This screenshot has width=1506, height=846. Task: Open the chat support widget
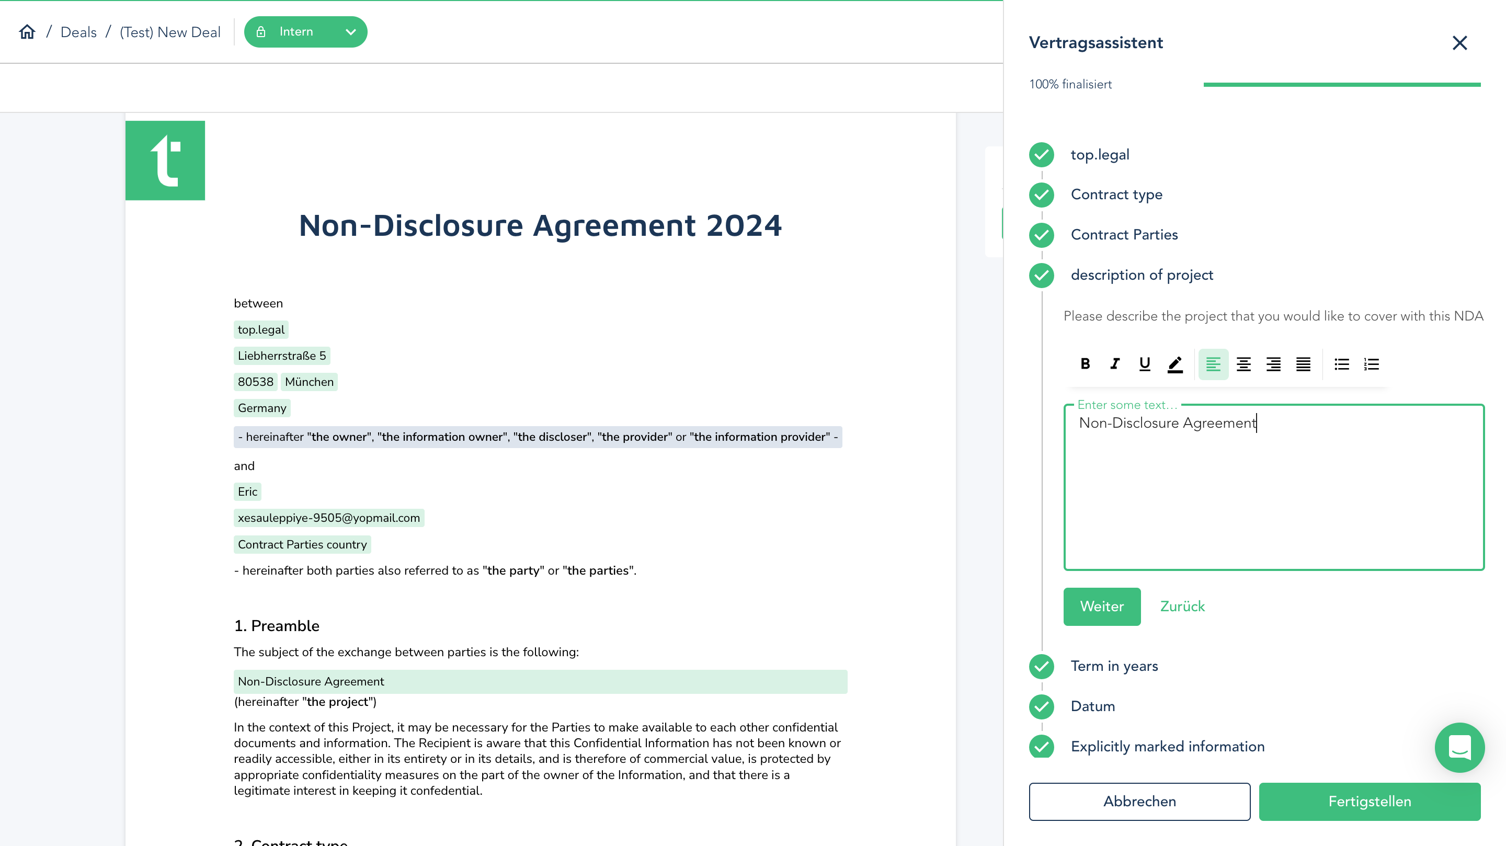coord(1459,747)
